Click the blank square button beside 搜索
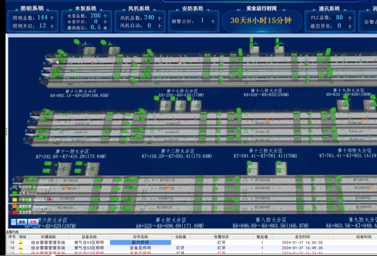The height and width of the screenshot is (256, 377). pos(14,222)
